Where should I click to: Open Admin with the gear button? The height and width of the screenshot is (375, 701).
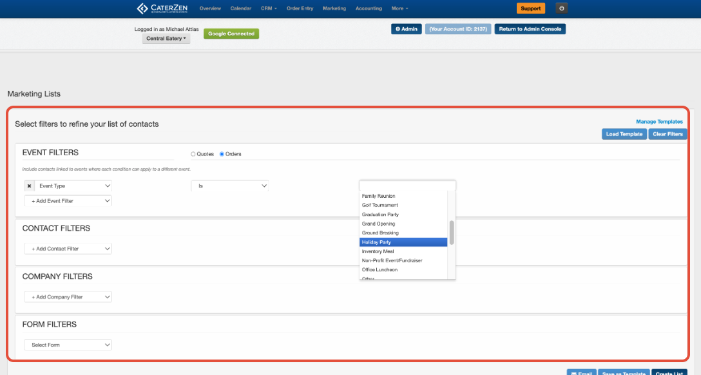click(x=407, y=29)
